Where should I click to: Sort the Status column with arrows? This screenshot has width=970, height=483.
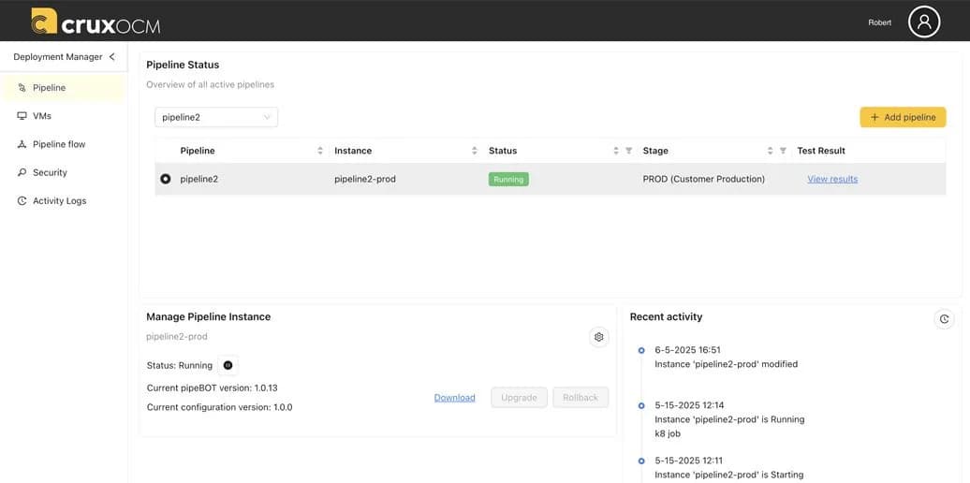pyautogui.click(x=615, y=151)
